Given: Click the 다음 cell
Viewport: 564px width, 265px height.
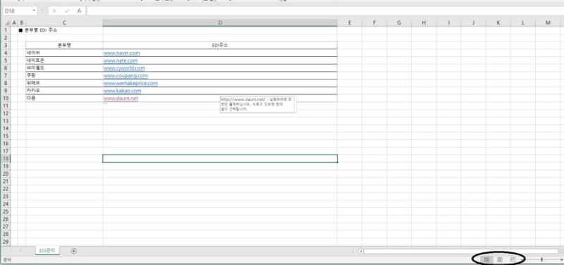Looking at the screenshot, I should pos(64,98).
